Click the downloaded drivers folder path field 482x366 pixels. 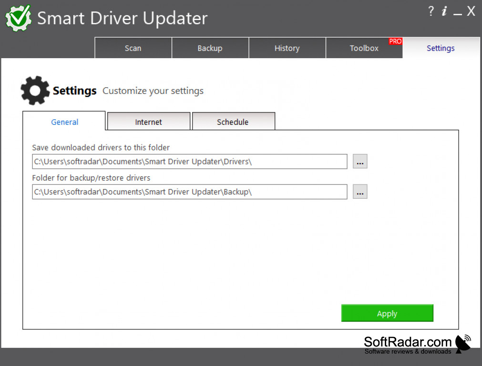tap(190, 162)
